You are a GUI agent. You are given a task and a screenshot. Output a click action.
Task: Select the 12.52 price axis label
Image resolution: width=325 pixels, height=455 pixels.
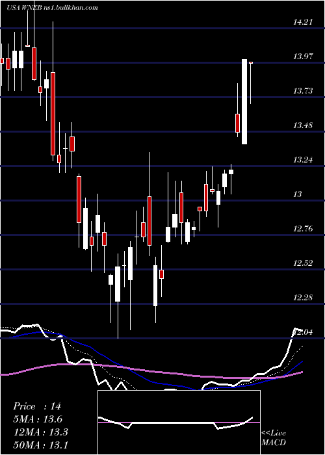click(303, 263)
